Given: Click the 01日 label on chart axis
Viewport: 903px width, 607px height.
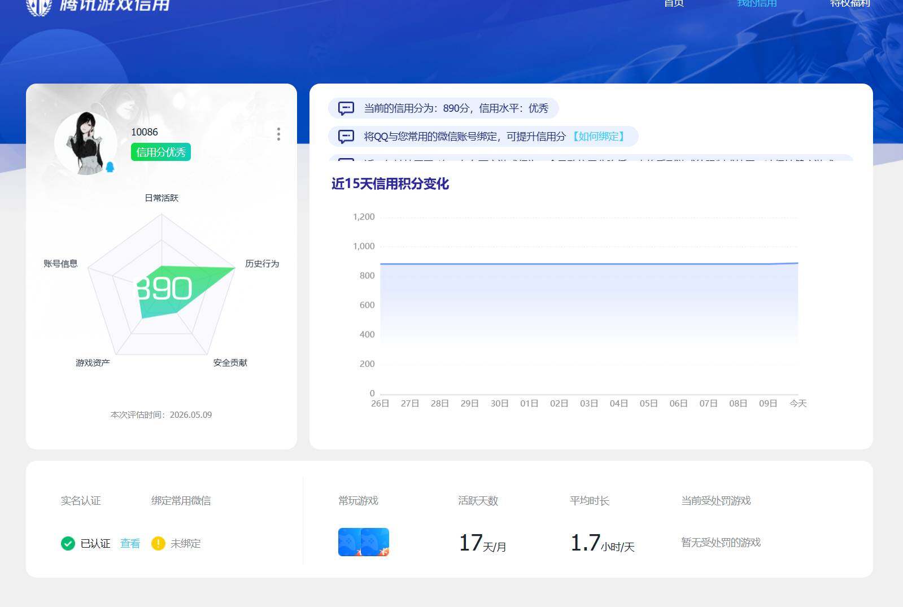Looking at the screenshot, I should click(529, 403).
